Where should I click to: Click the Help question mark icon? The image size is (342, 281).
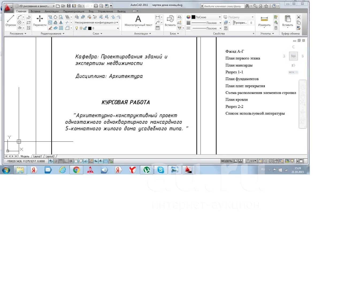(x=274, y=6)
